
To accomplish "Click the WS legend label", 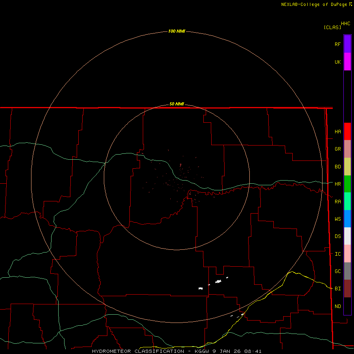I will coord(337,219).
